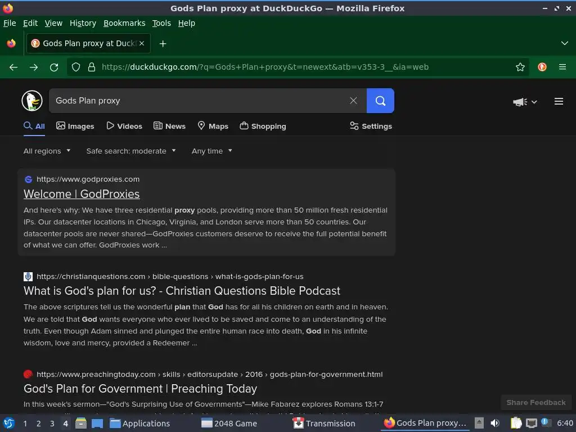
Task: Switch to Shopping results
Action: pyautogui.click(x=263, y=126)
